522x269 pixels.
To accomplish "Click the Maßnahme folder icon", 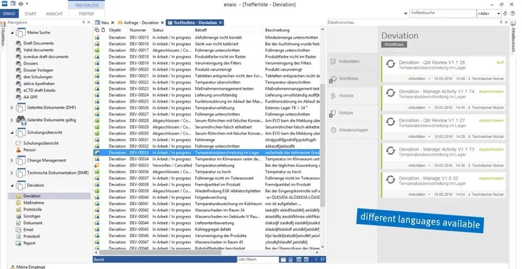I will click(x=18, y=202).
